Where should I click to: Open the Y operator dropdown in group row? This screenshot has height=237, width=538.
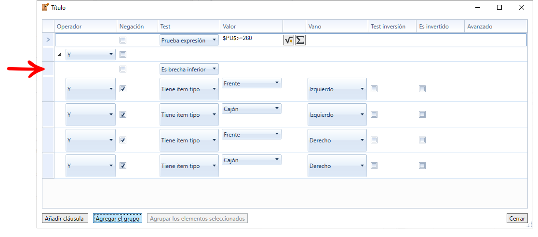click(91, 55)
